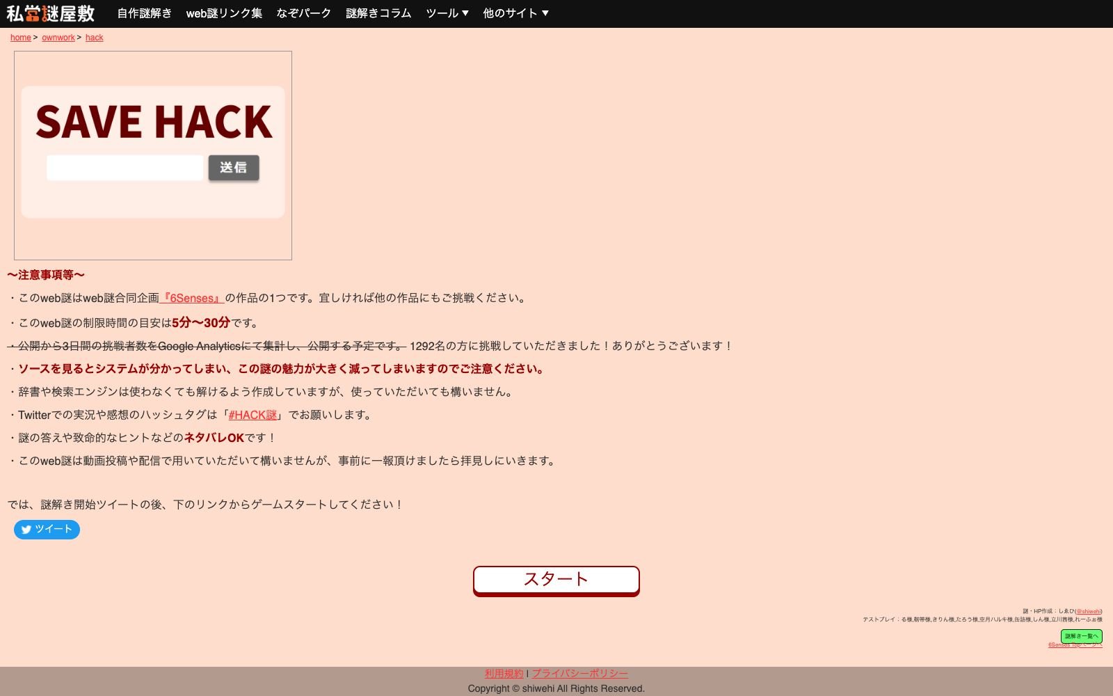This screenshot has height=696, width=1113.
Task: Click the 私営謎屋敷 site logo
Action: click(x=50, y=13)
